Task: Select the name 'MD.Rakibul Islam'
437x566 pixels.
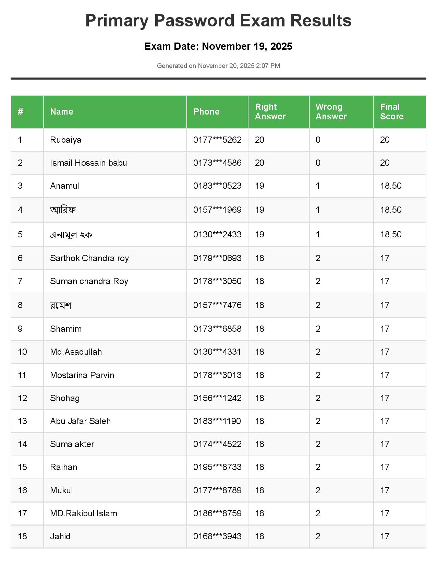Action: click(84, 514)
